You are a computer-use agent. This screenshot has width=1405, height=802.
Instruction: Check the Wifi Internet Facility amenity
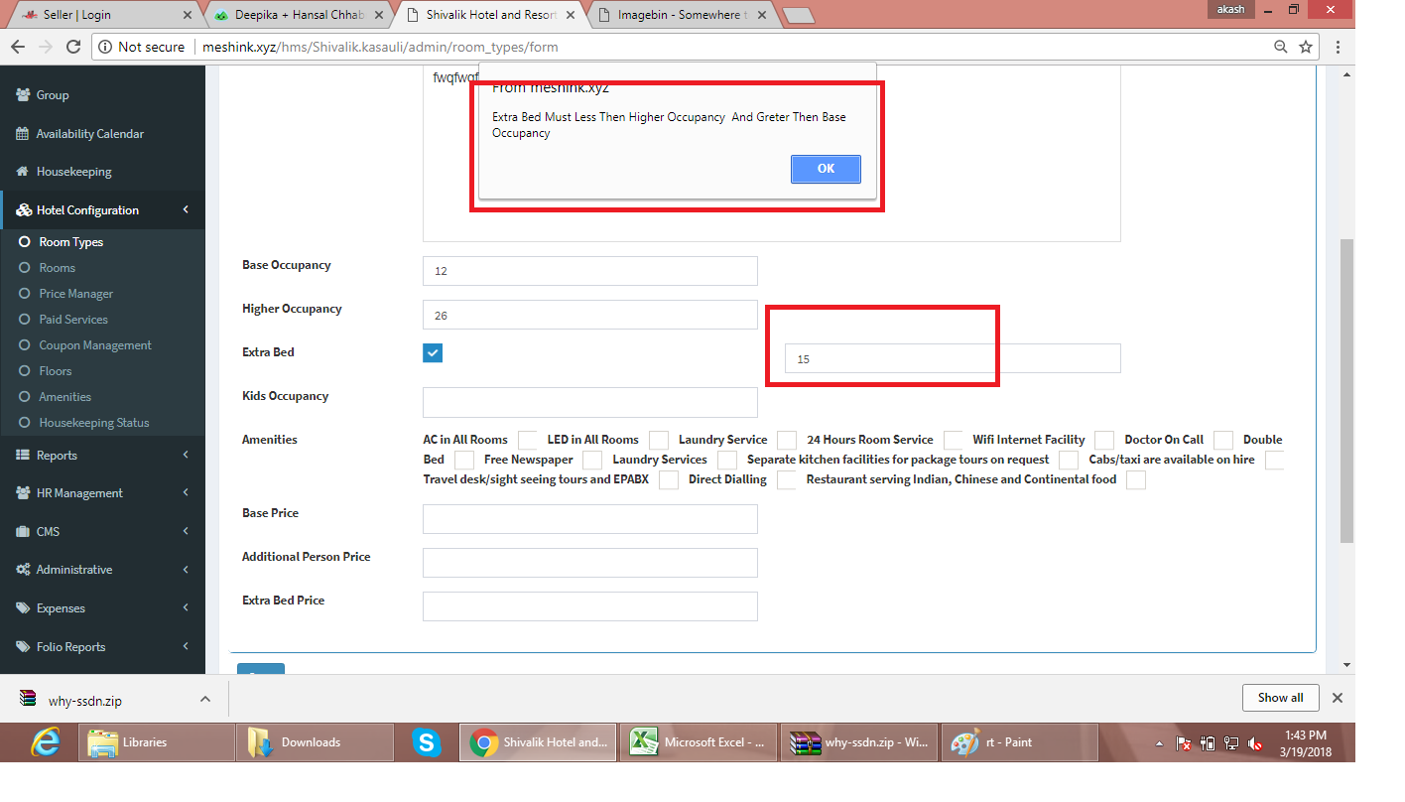pyautogui.click(x=1105, y=440)
